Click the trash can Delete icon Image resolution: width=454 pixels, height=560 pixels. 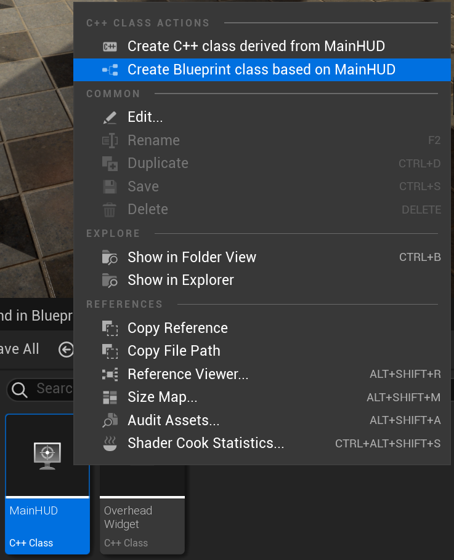pyautogui.click(x=110, y=210)
